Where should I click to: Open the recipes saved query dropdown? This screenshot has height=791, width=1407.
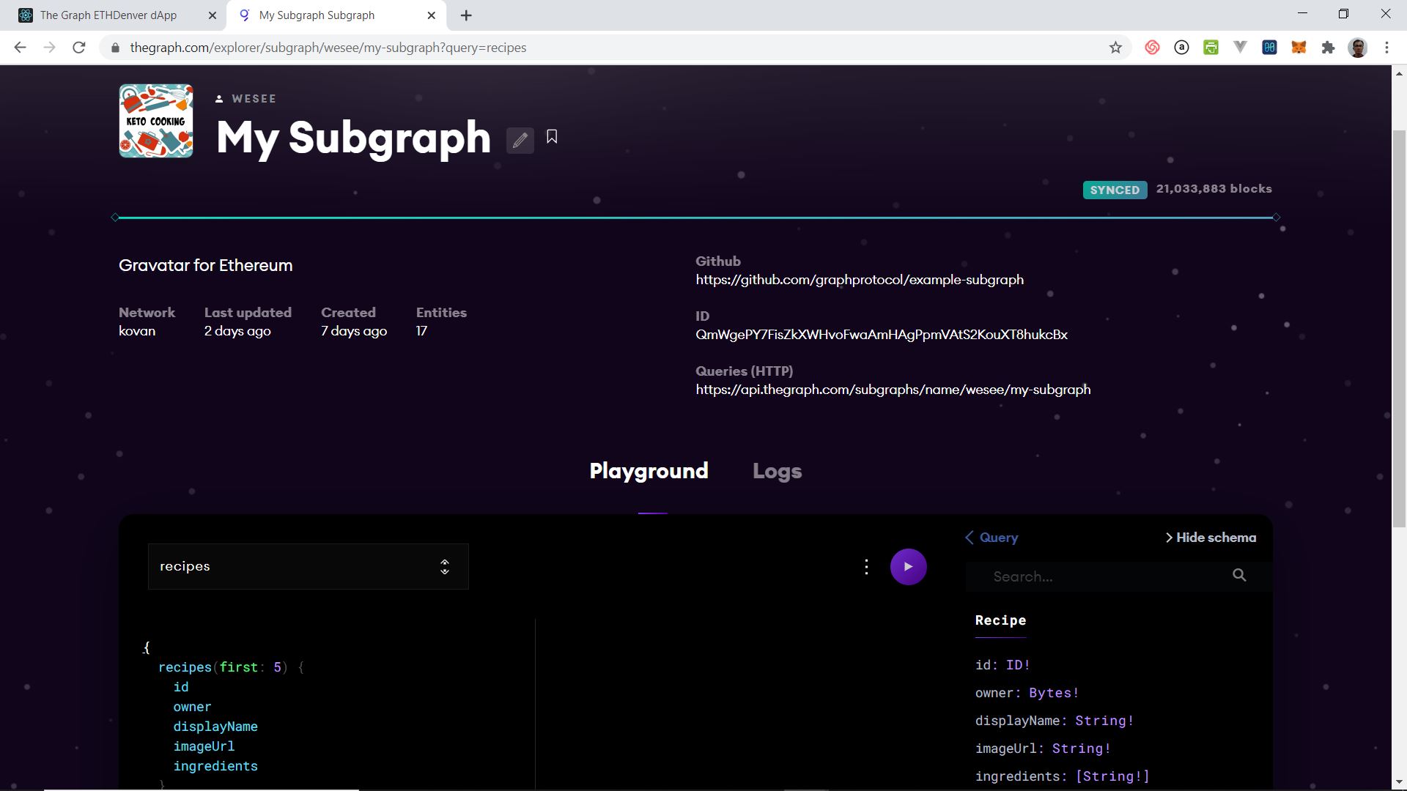(308, 567)
